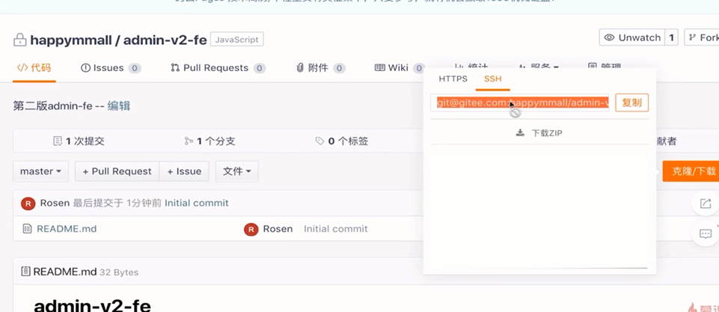Expand the 文件 dropdown
The height and width of the screenshot is (312, 719).
(236, 171)
